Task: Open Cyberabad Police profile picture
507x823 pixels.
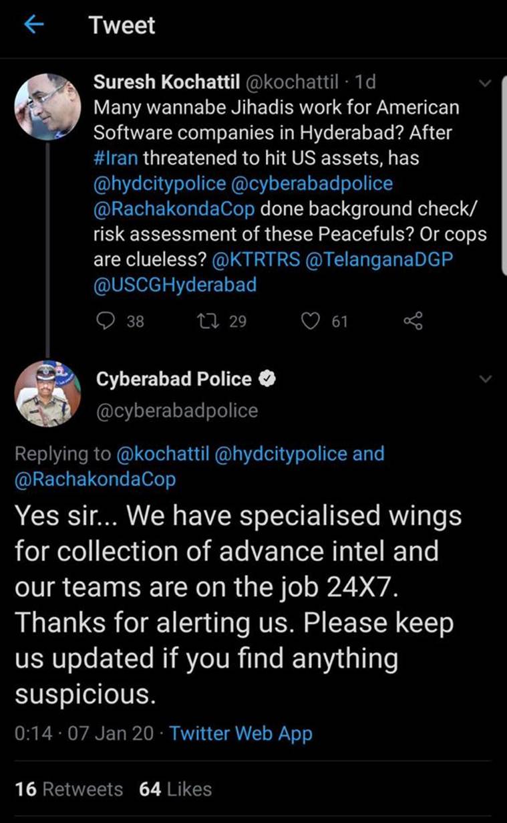Action: (47, 394)
